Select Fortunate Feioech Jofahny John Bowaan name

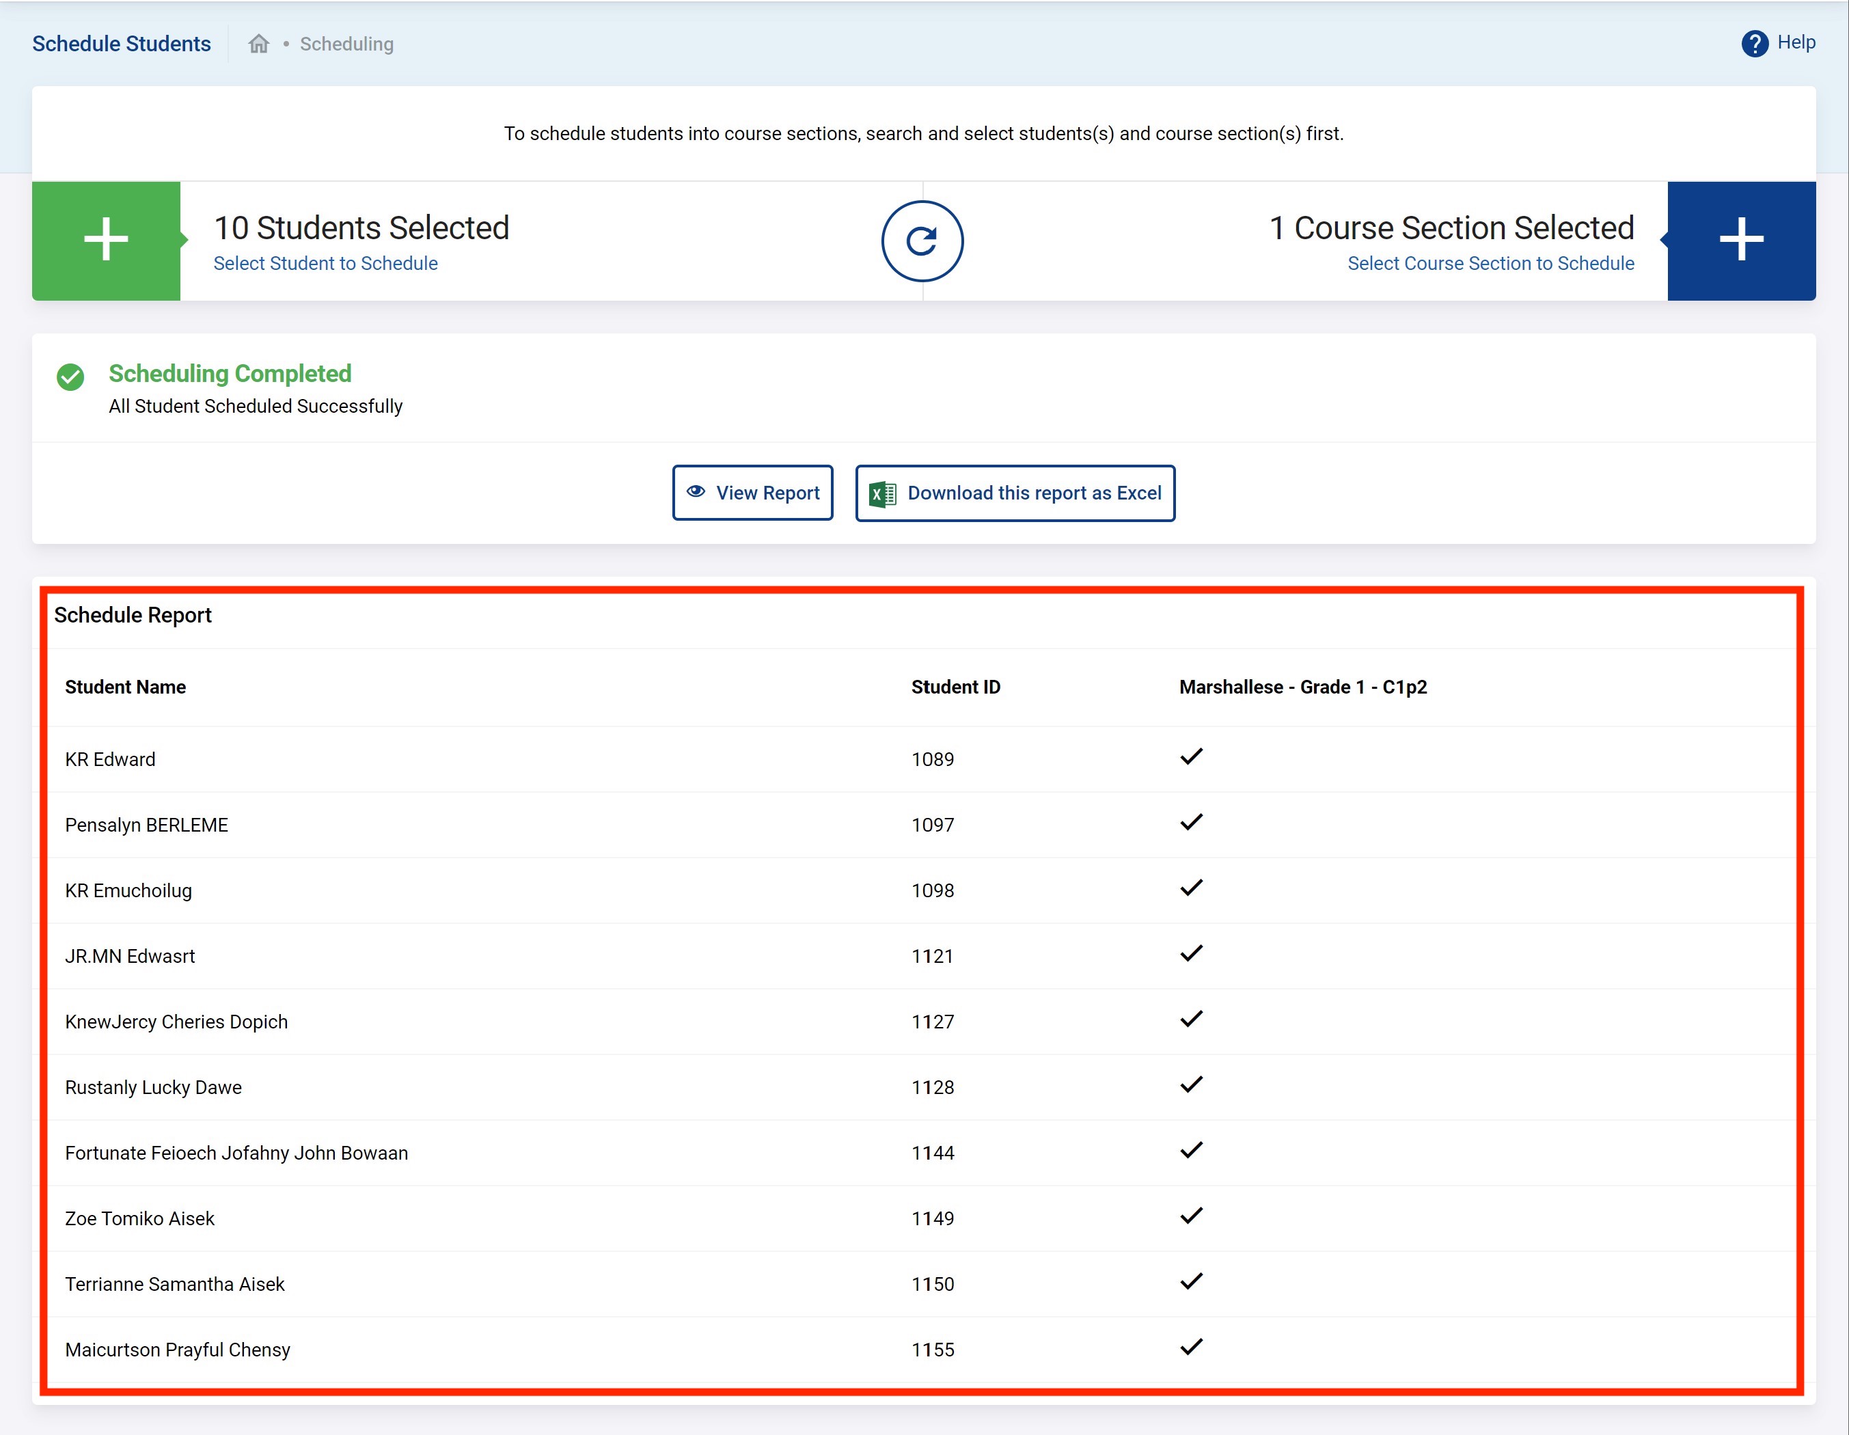point(236,1153)
